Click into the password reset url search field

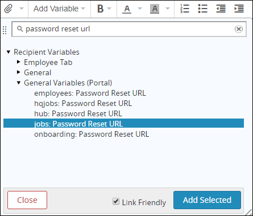[129, 29]
